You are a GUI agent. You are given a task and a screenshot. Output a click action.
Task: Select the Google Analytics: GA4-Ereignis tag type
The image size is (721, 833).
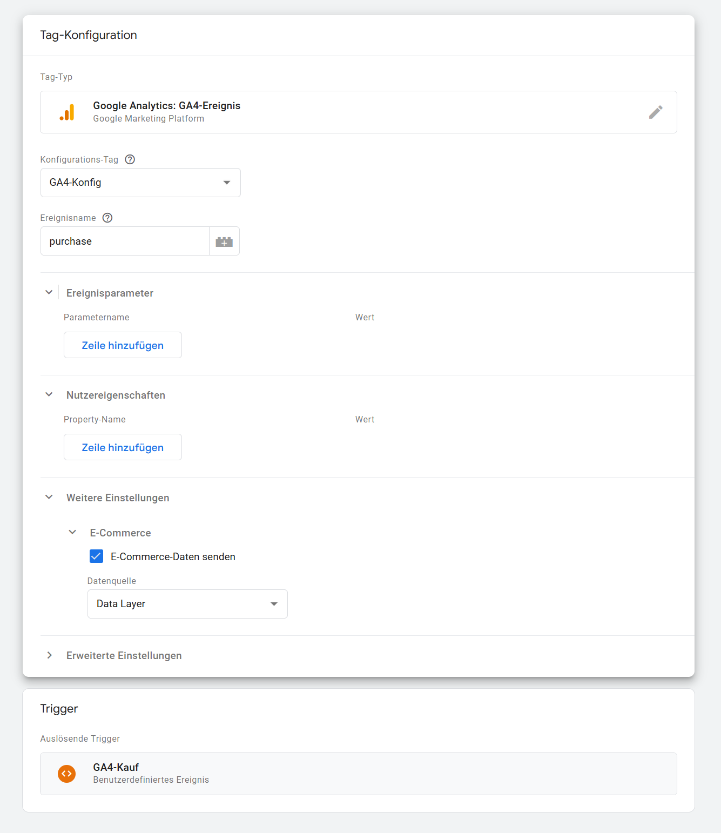point(359,112)
